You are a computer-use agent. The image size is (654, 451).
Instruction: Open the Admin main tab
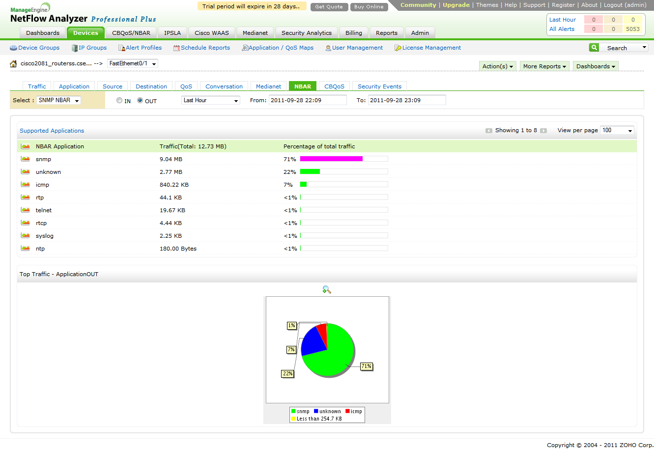point(420,33)
